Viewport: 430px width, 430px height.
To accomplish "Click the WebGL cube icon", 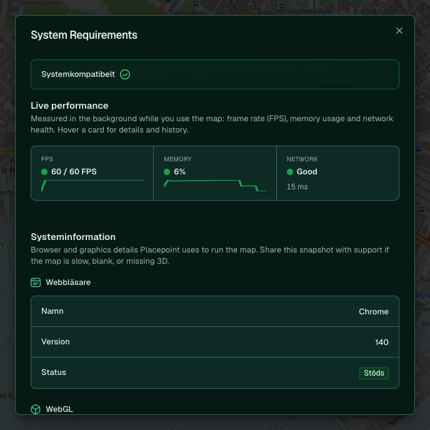I will (x=36, y=409).
